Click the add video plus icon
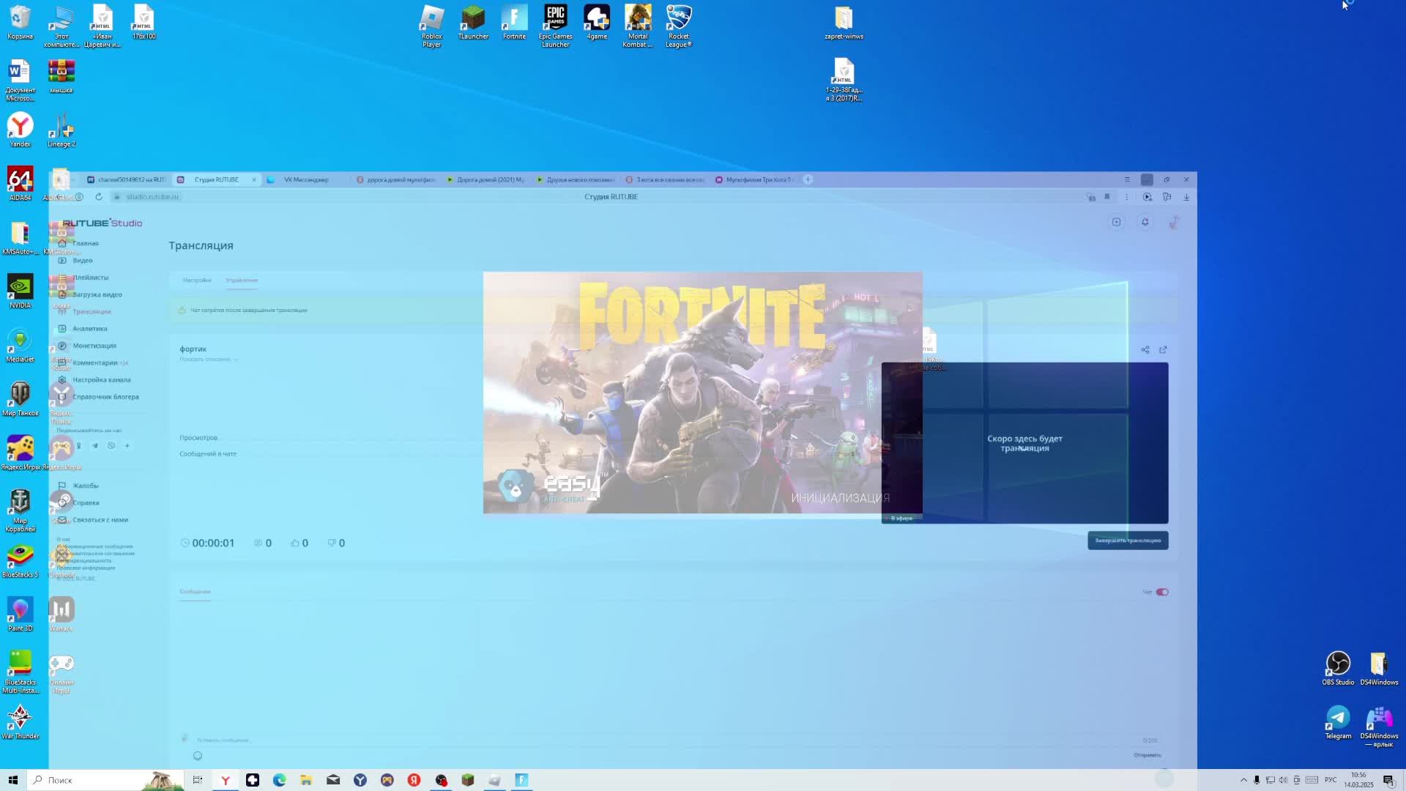 coord(1116,222)
